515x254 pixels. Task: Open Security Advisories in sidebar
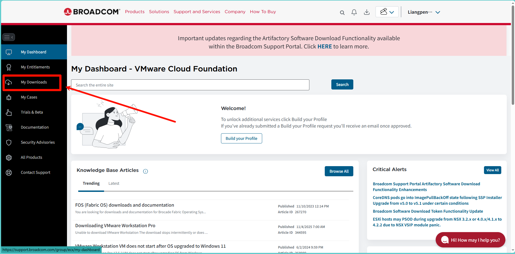tap(34, 142)
